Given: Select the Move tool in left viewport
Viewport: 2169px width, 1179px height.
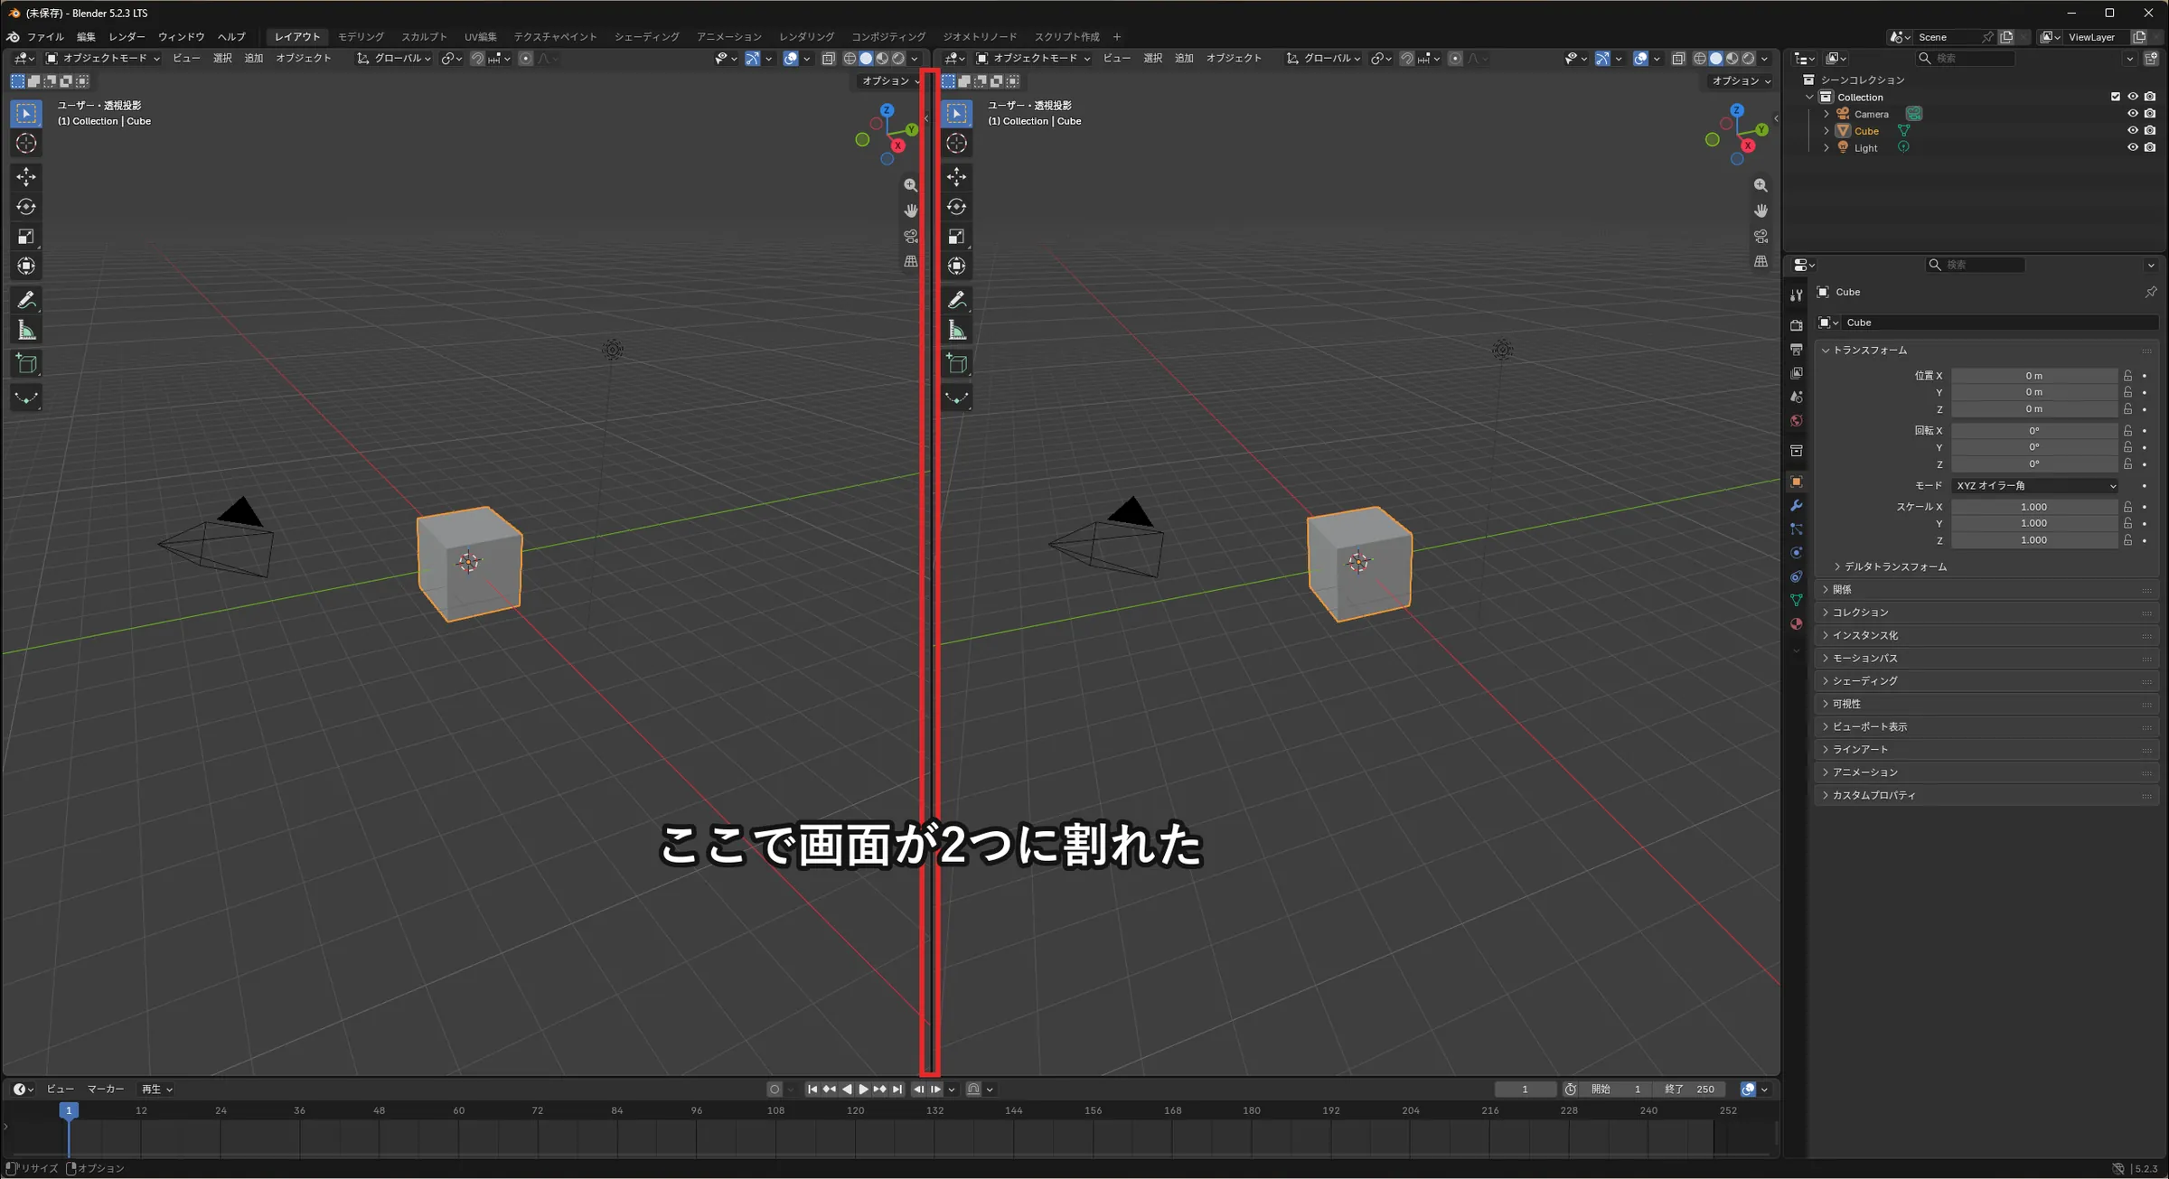Looking at the screenshot, I should [x=26, y=176].
